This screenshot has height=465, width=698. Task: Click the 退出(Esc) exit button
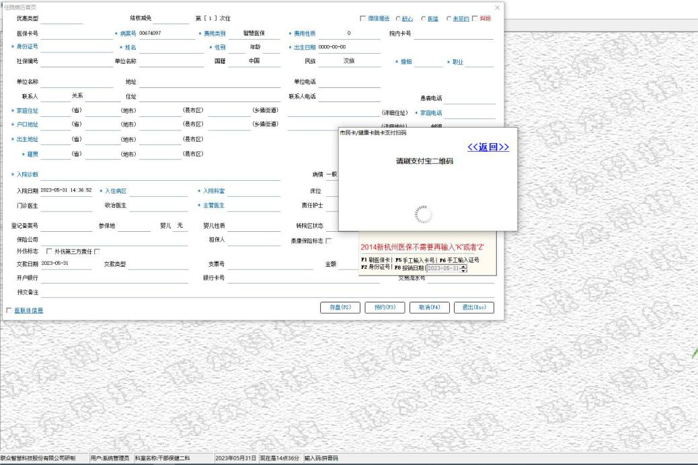473,308
